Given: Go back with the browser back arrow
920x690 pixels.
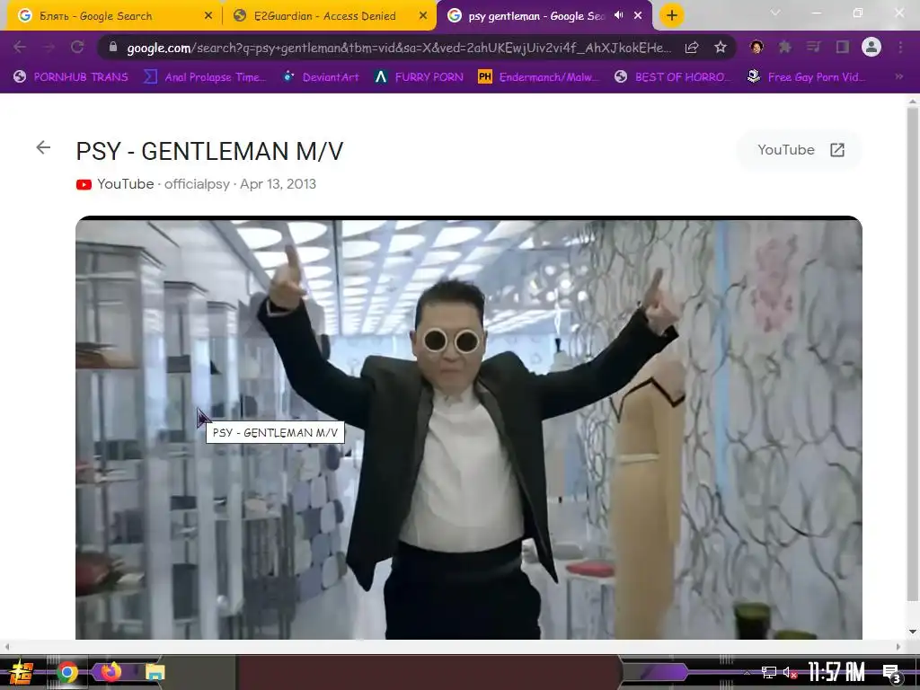Looking at the screenshot, I should click(x=20, y=47).
